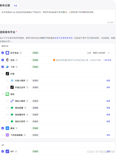The image size is (116, 155).
Task: Open info tooltip next to 扣子商店
Action: (21, 53)
